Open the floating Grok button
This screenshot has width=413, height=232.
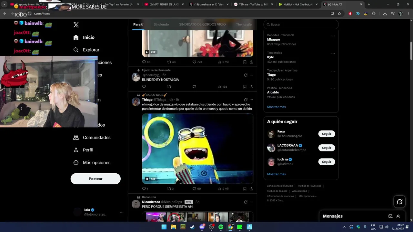[399, 202]
